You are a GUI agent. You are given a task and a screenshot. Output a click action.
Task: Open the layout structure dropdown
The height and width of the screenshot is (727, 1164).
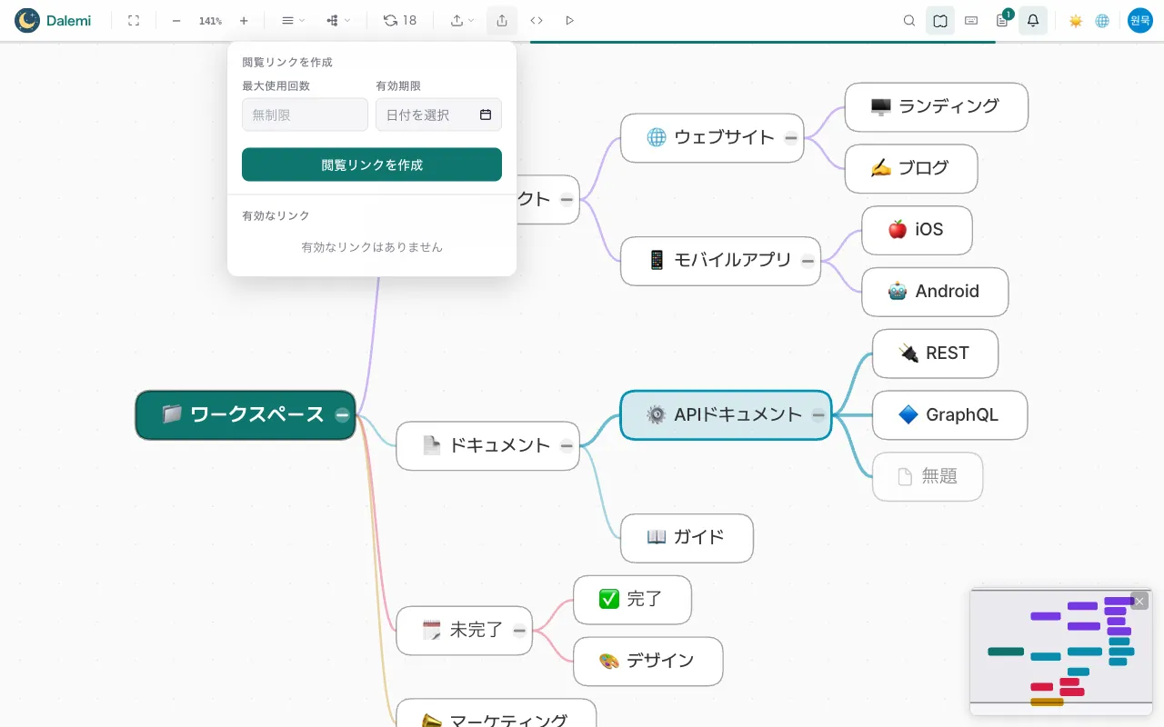click(x=338, y=20)
